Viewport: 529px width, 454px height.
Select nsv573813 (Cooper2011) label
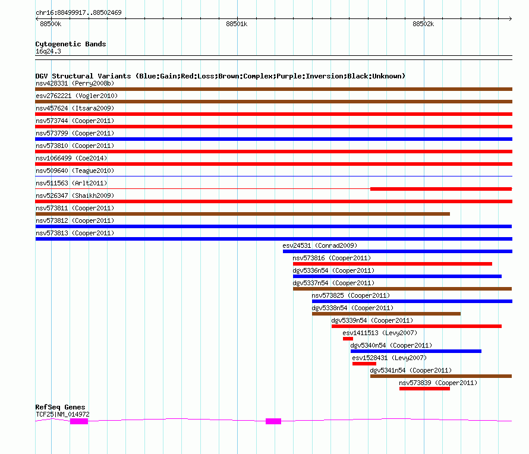(75, 233)
